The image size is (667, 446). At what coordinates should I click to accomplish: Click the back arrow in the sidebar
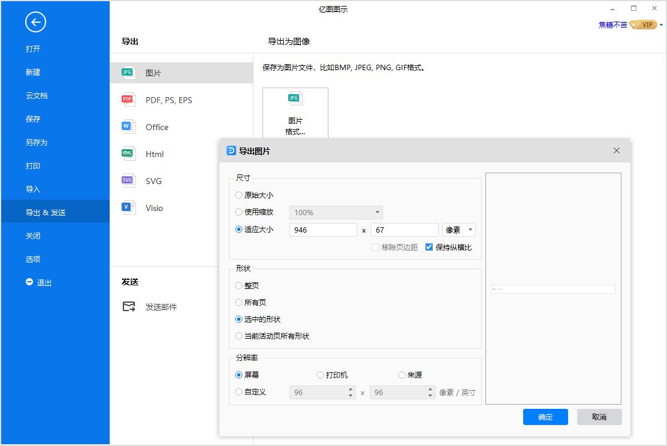click(x=35, y=22)
